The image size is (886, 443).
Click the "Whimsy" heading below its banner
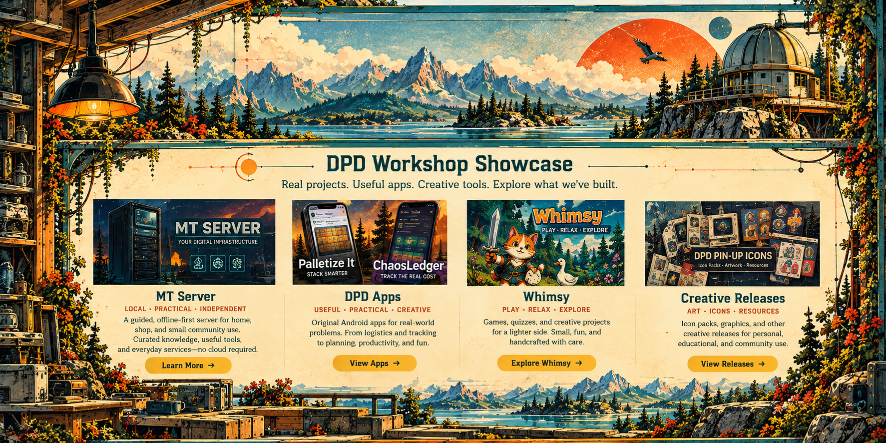546,297
